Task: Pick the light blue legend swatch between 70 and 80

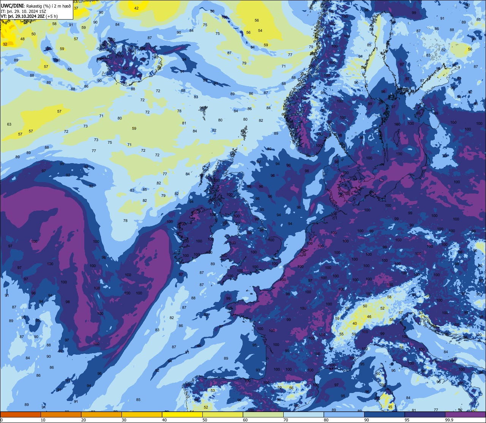Action: 303,414
